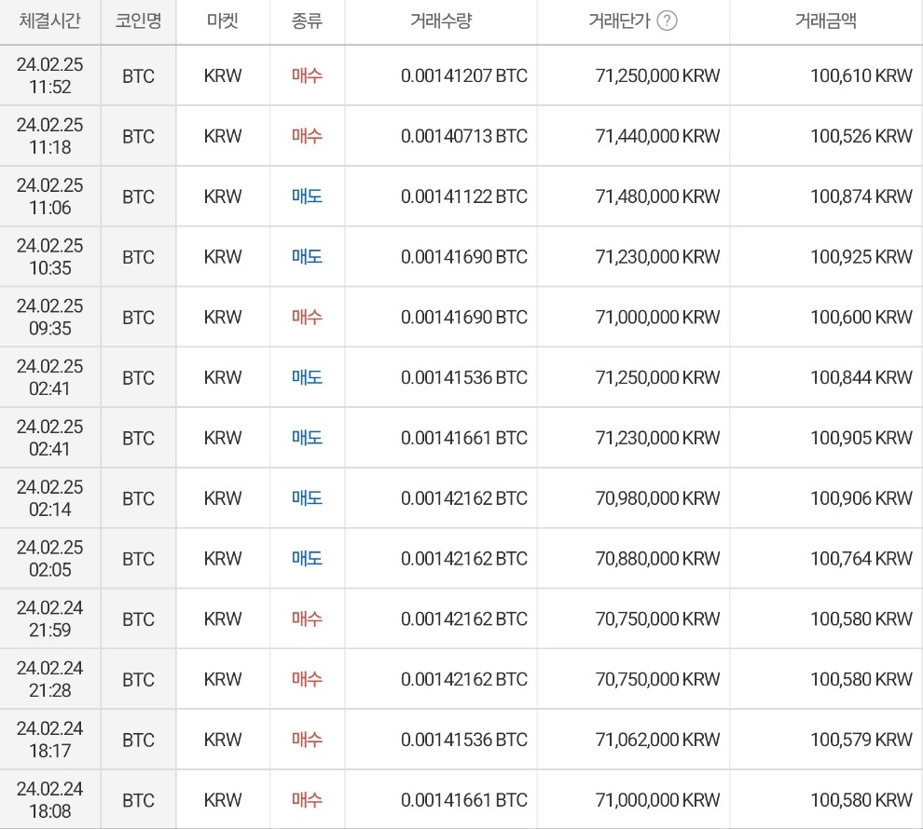Click unit price 71,250,000 KRW in the 11:52 row
Screen dimensions: 923x829
[x=657, y=75]
